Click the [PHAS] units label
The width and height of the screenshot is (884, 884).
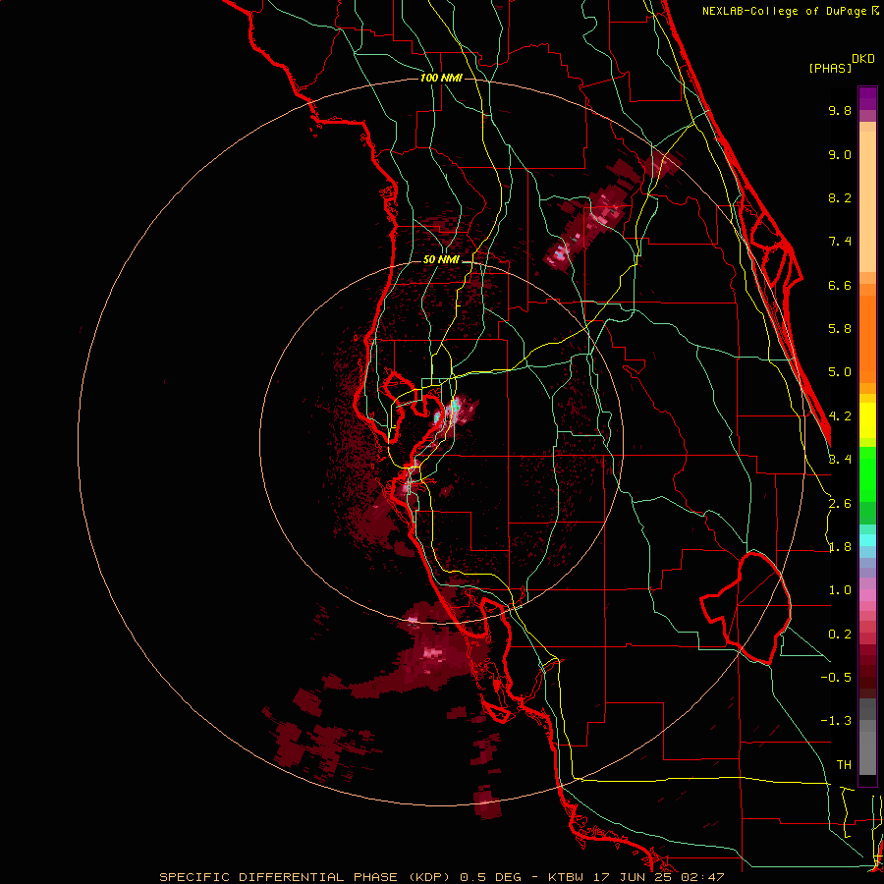830,68
